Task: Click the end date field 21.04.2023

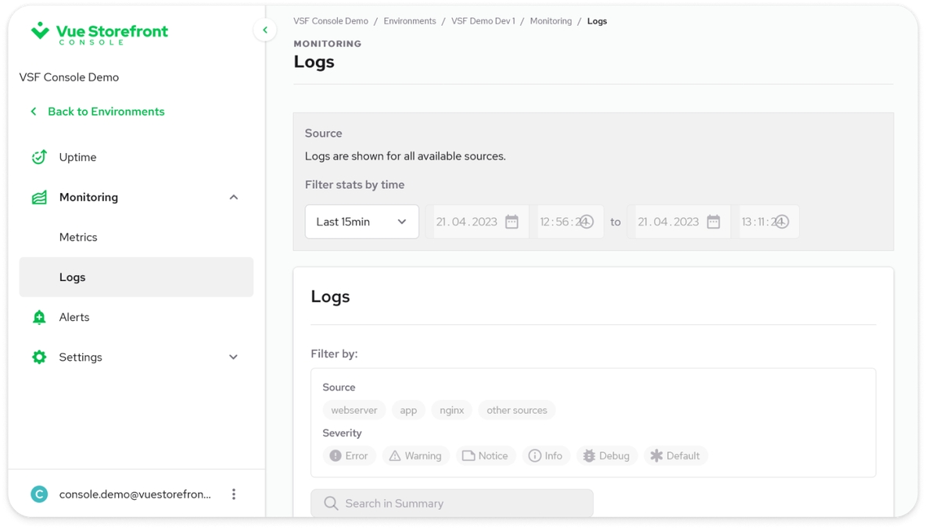Action: [679, 222]
